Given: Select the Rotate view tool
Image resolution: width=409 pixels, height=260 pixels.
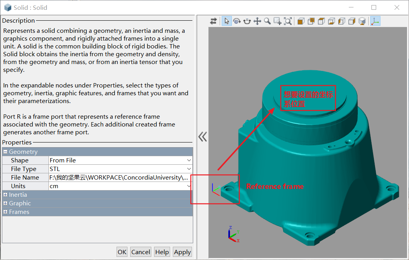Looking at the screenshot, I should (237, 21).
